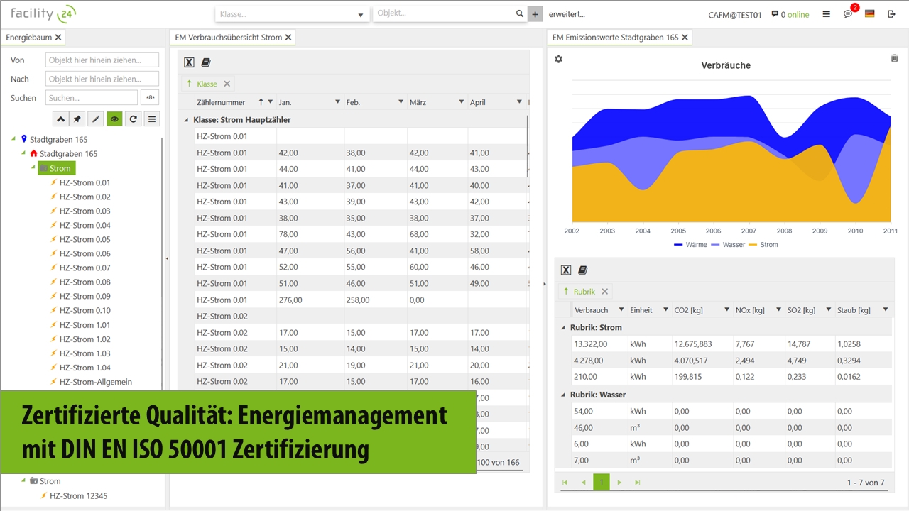
Task: Click the trash icon above the Verbräuche chart
Action: point(894,58)
